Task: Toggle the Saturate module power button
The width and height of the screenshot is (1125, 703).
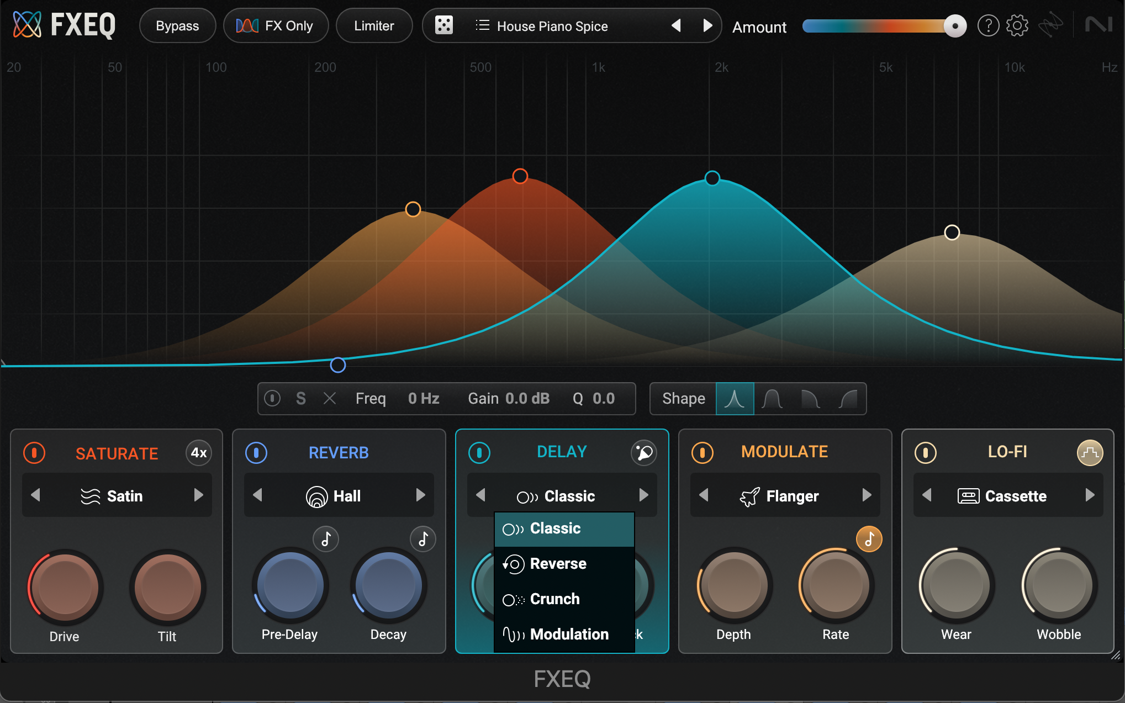Action: pyautogui.click(x=34, y=453)
